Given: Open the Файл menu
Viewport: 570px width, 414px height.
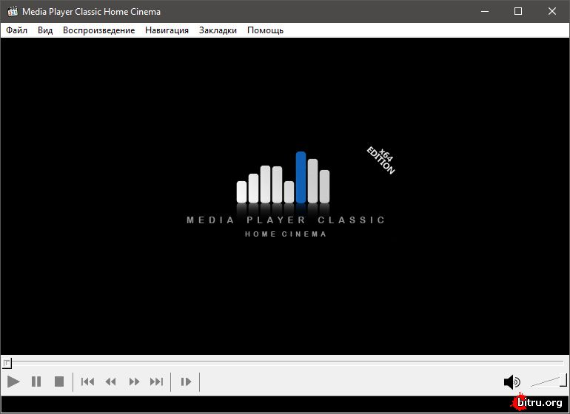Looking at the screenshot, I should point(17,30).
